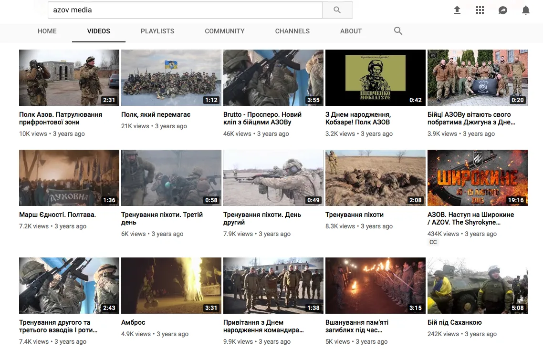Open title 'Тренування піхоти. День другий'
Screen dimensions: 543x349
coord(262,218)
